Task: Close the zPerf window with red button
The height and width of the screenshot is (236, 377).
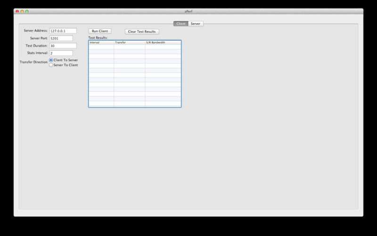Action: pyautogui.click(x=17, y=11)
